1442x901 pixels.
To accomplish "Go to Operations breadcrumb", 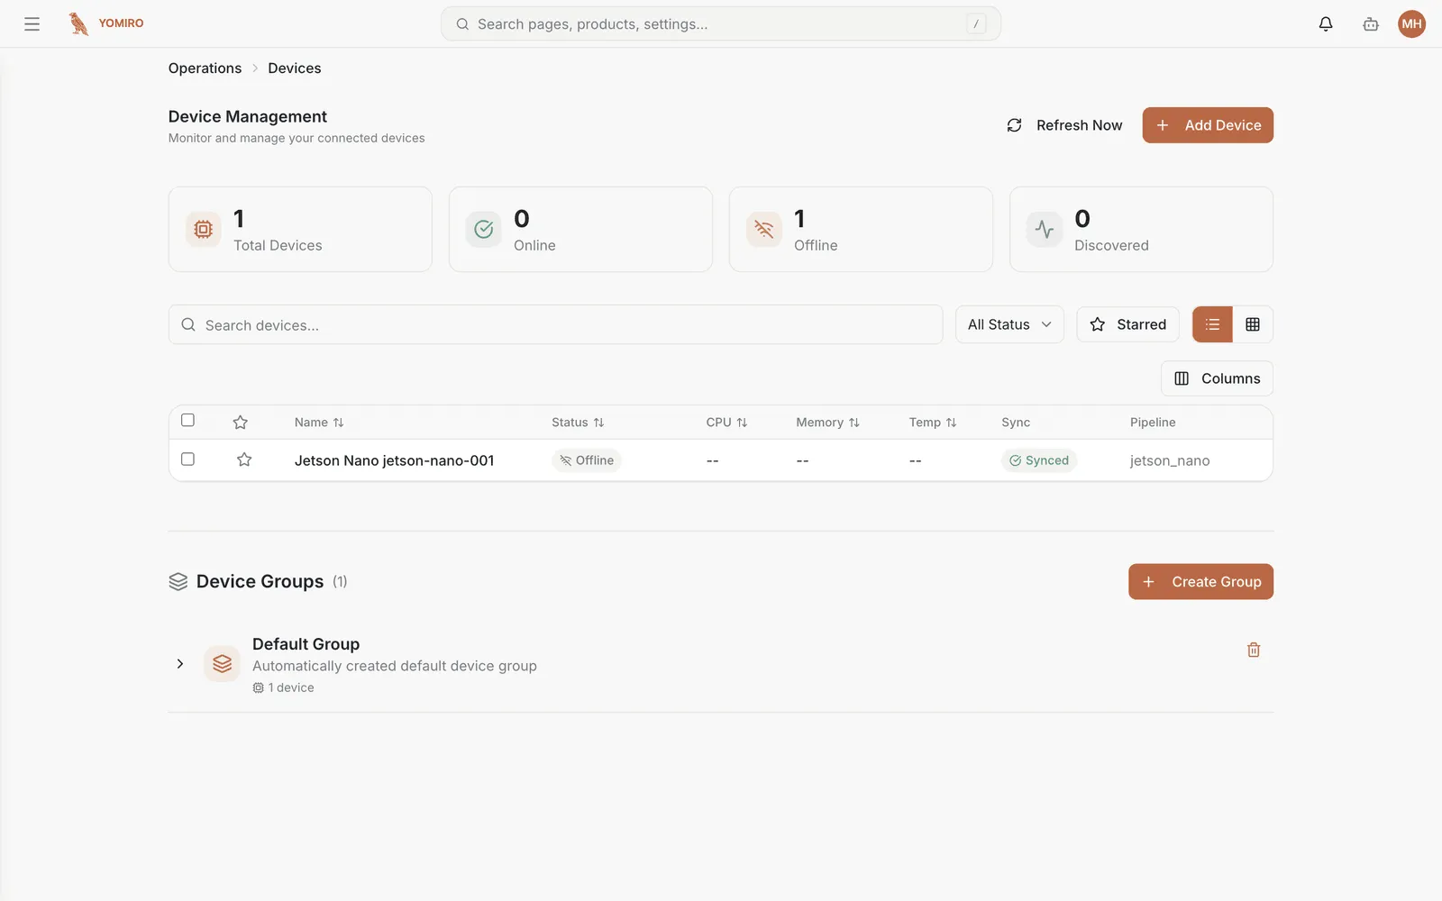I will pyautogui.click(x=205, y=68).
